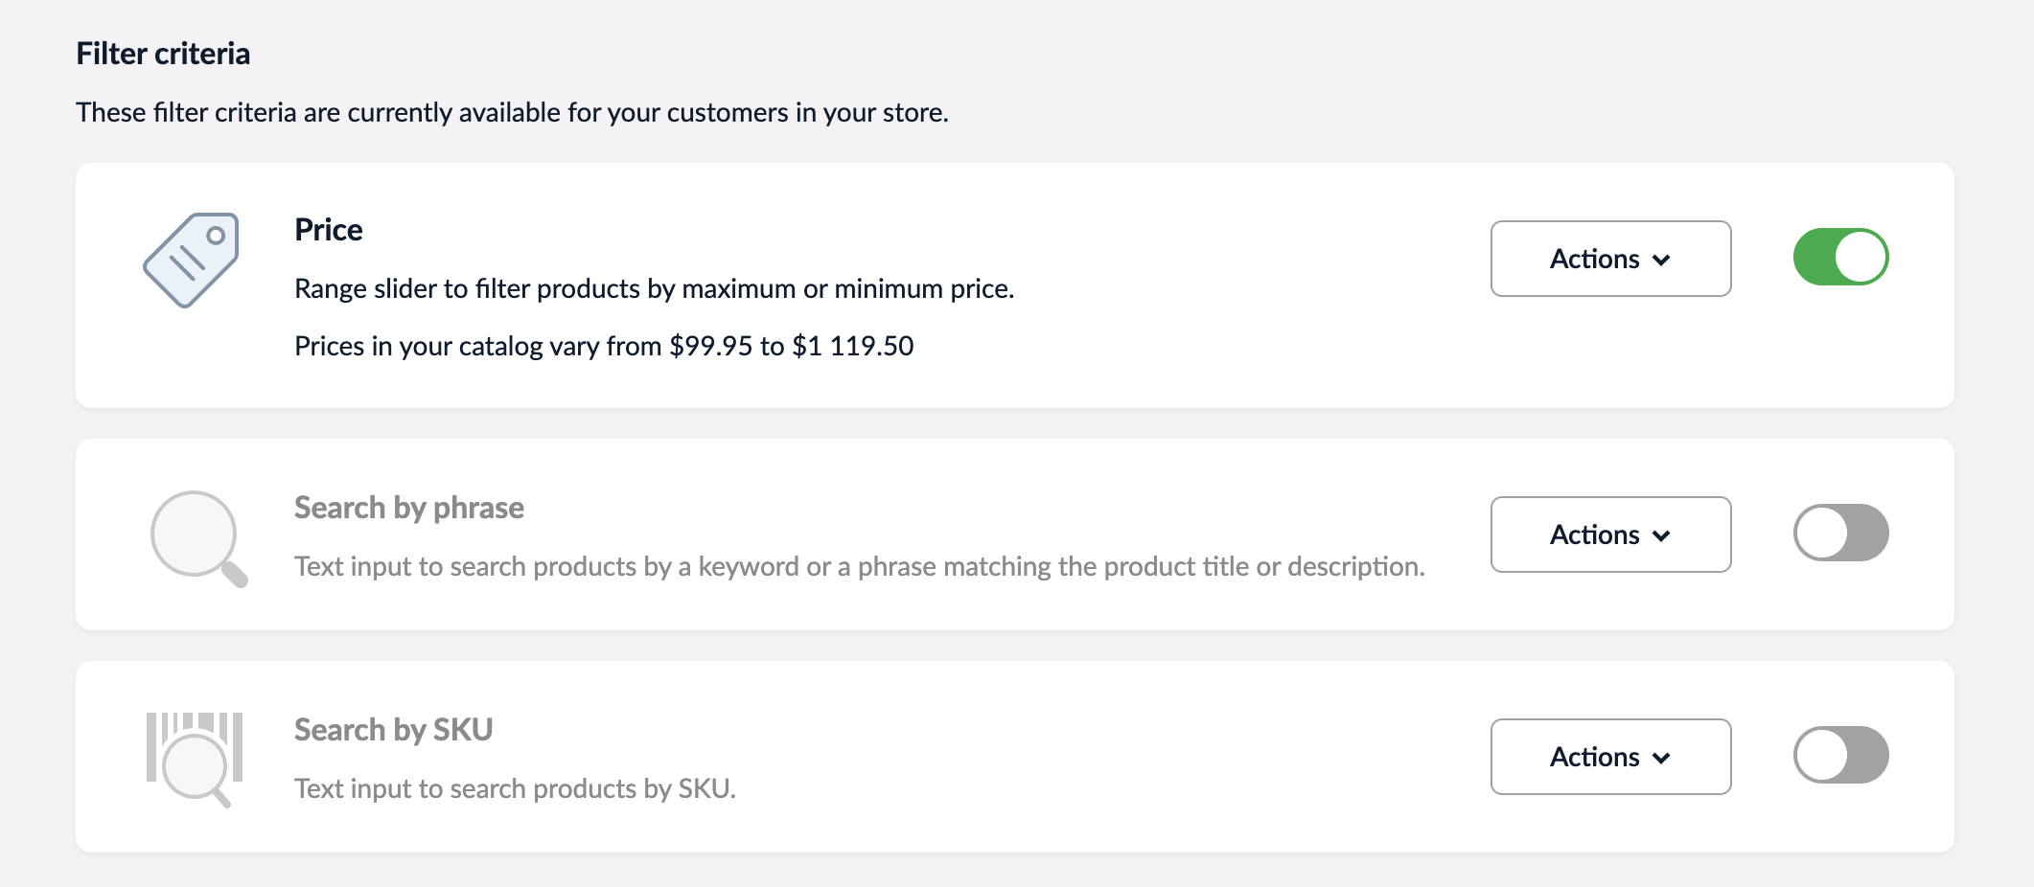This screenshot has height=887, width=2034.
Task: Click the price tag icon
Action: 192,259
